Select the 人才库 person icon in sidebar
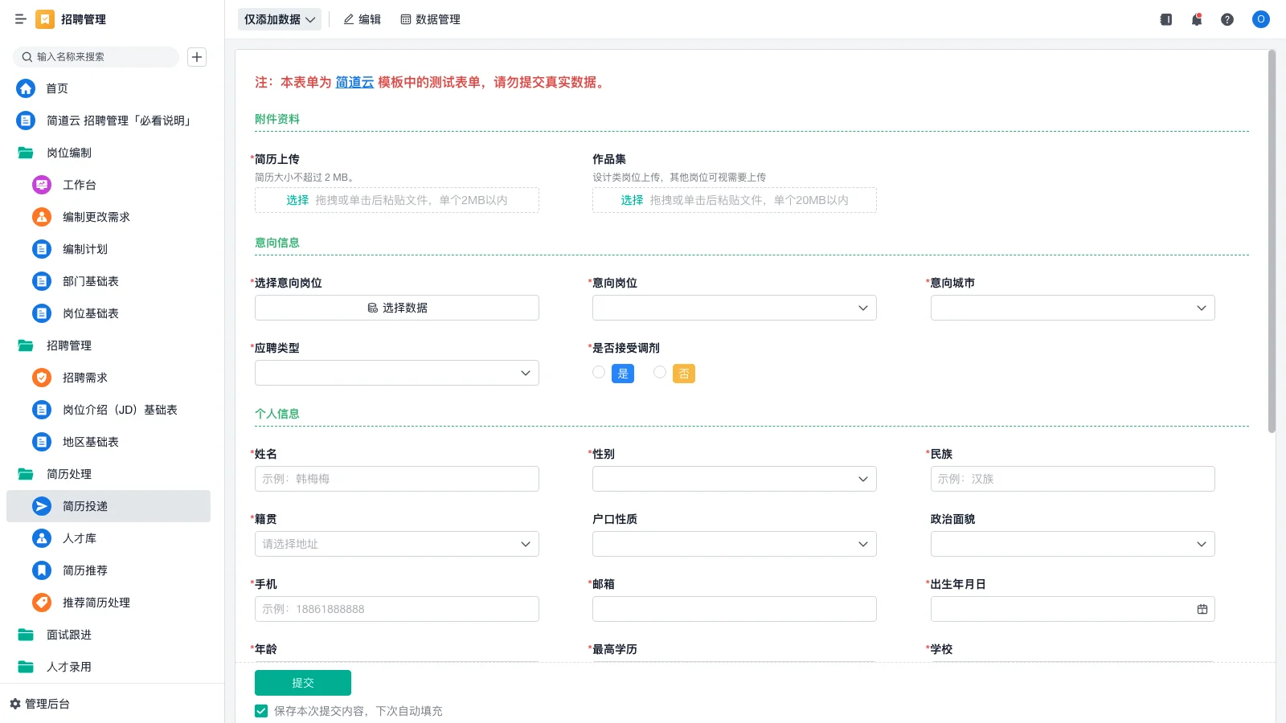The width and height of the screenshot is (1286, 723). pyautogui.click(x=41, y=538)
